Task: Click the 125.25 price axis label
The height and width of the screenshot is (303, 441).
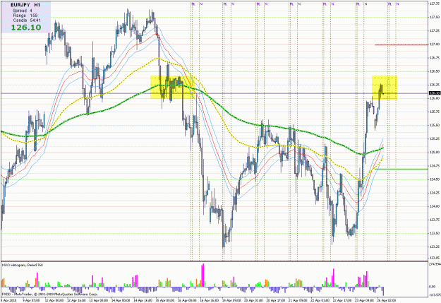Action: (435, 139)
